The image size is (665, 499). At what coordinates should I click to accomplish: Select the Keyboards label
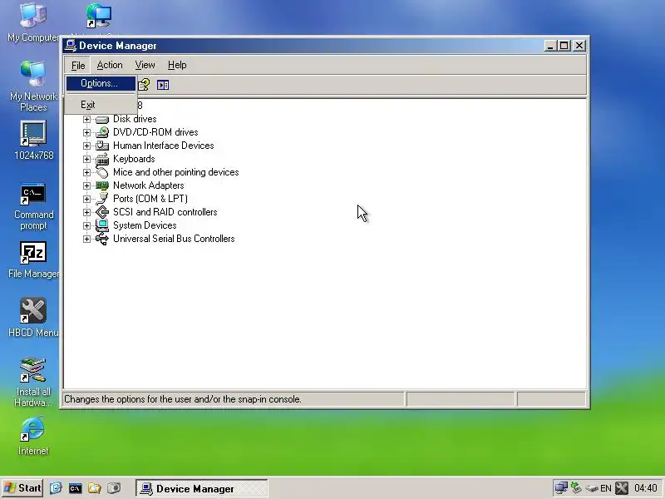tap(134, 159)
